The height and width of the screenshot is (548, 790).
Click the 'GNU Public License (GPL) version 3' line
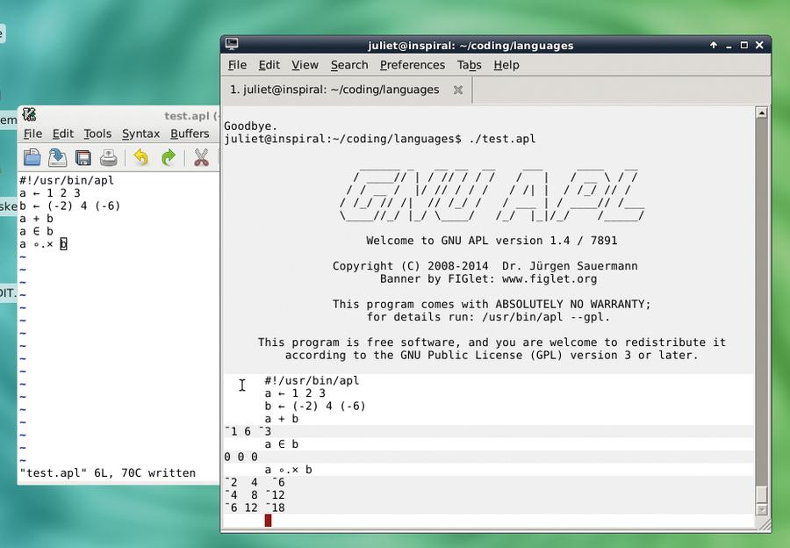coord(492,355)
